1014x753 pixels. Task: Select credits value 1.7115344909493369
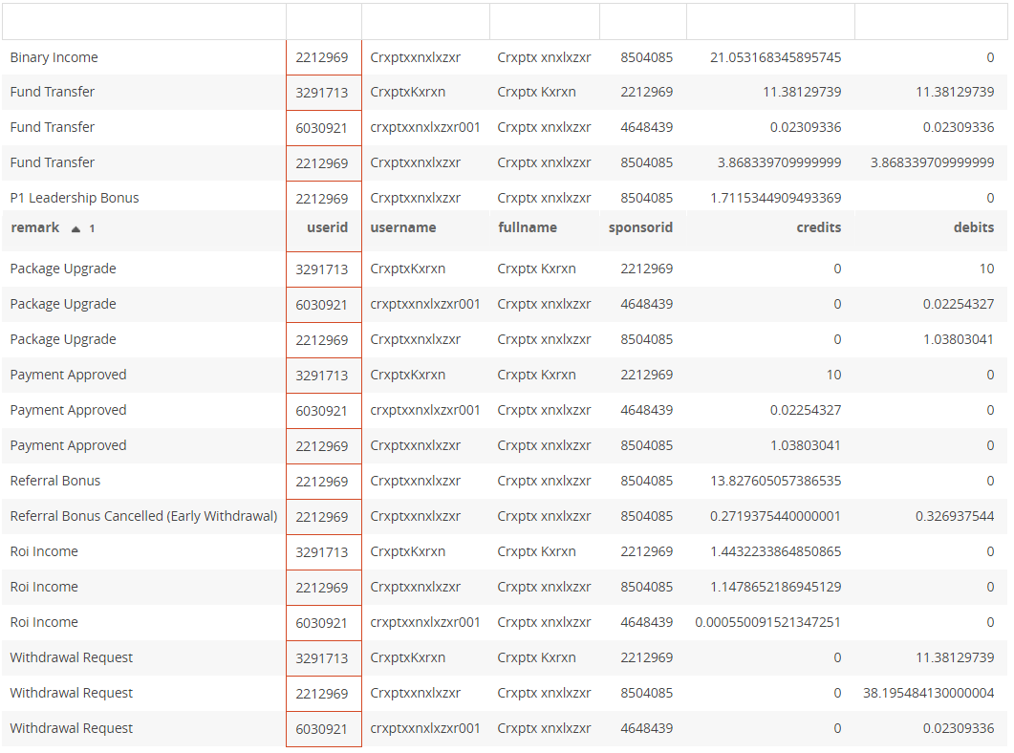775,198
